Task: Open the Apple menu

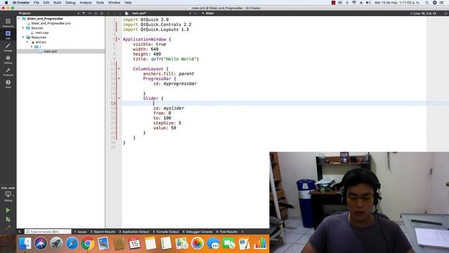Action: click(6, 3)
